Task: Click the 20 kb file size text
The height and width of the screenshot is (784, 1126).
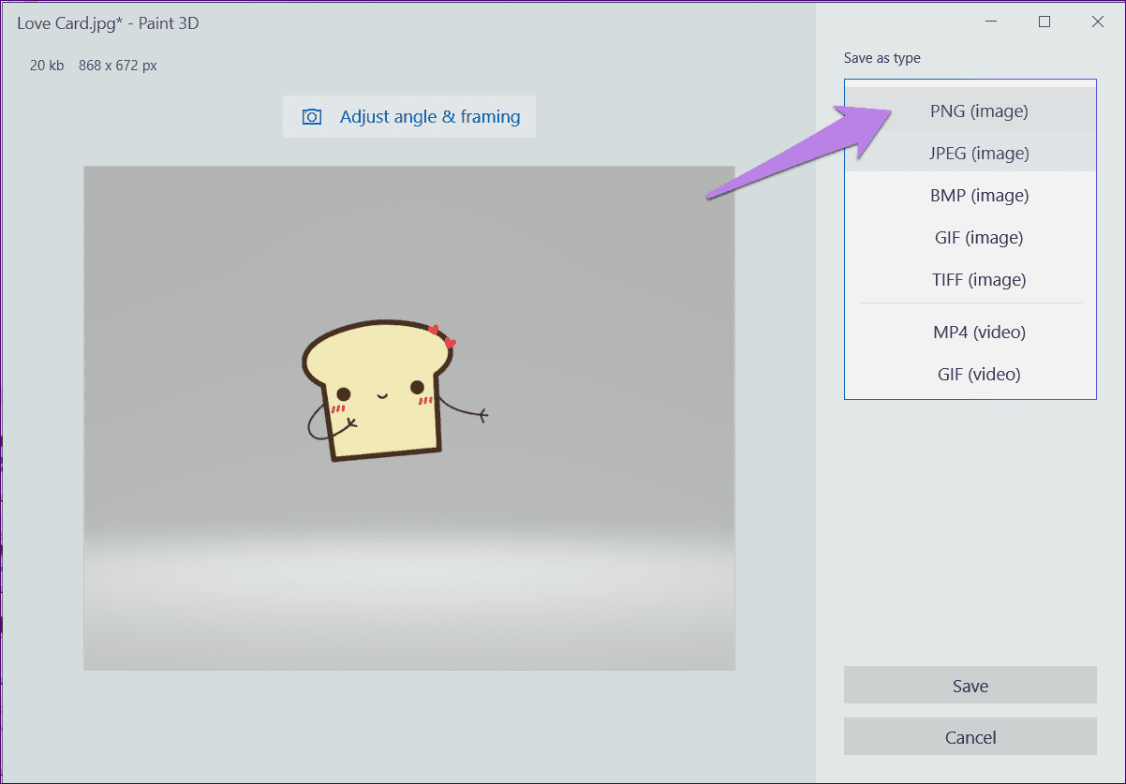Action: (x=47, y=66)
